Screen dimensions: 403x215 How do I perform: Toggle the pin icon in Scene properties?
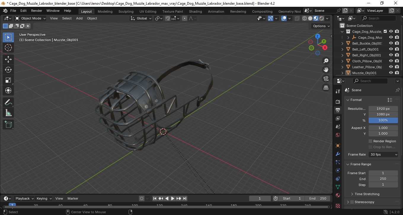[x=398, y=90]
